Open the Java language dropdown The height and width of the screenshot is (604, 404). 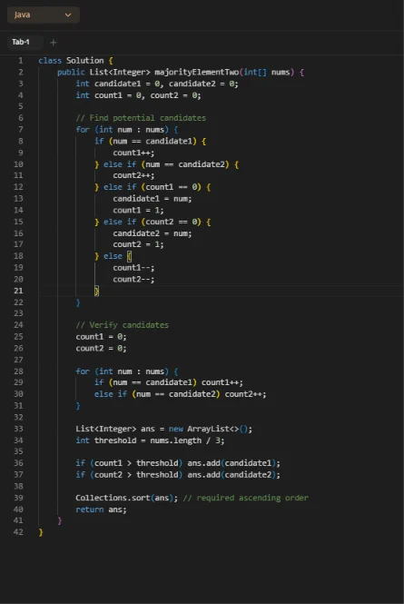[x=44, y=15]
